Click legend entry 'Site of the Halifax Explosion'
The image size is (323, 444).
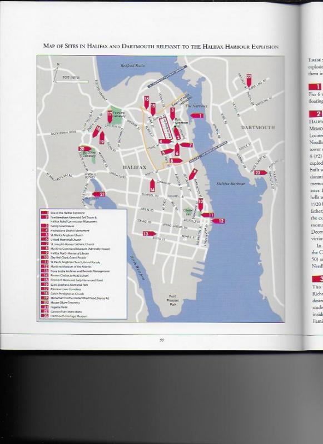coord(64,213)
